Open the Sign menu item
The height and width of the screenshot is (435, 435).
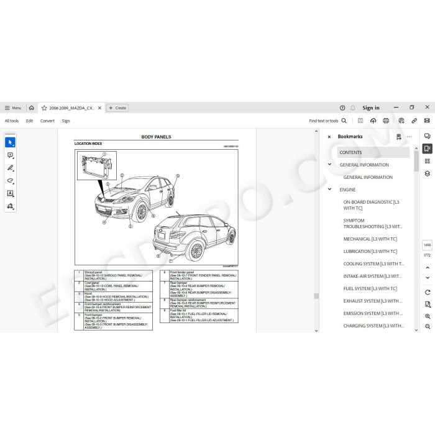pyautogui.click(x=66, y=121)
